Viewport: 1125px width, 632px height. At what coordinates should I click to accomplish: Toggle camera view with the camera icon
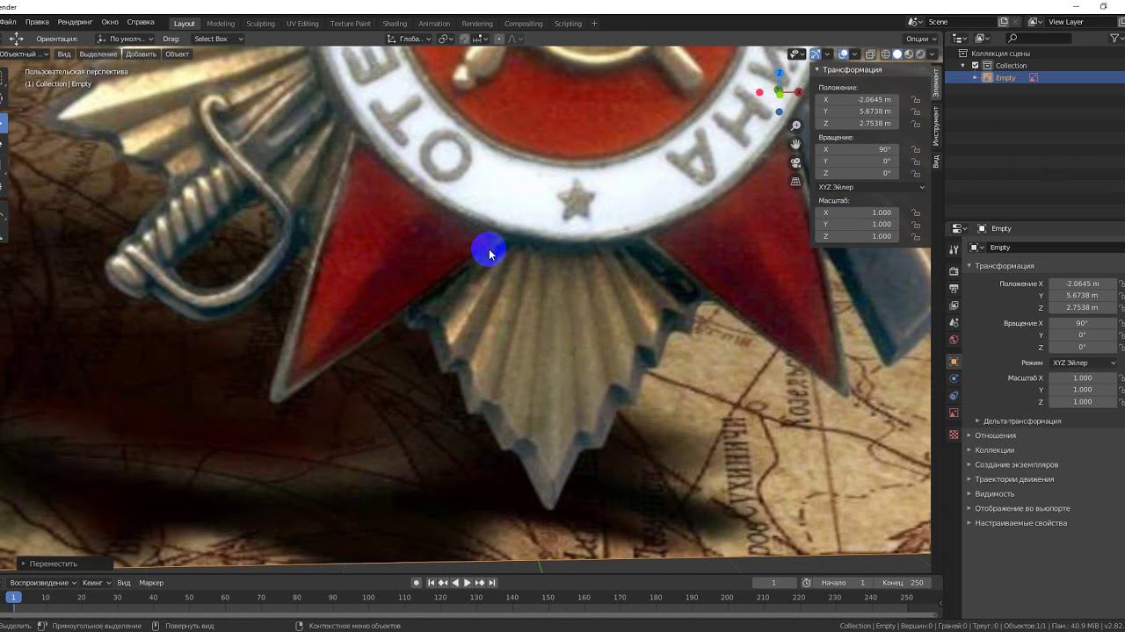click(x=795, y=162)
